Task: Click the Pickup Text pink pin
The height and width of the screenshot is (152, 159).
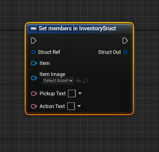Action: tap(34, 94)
